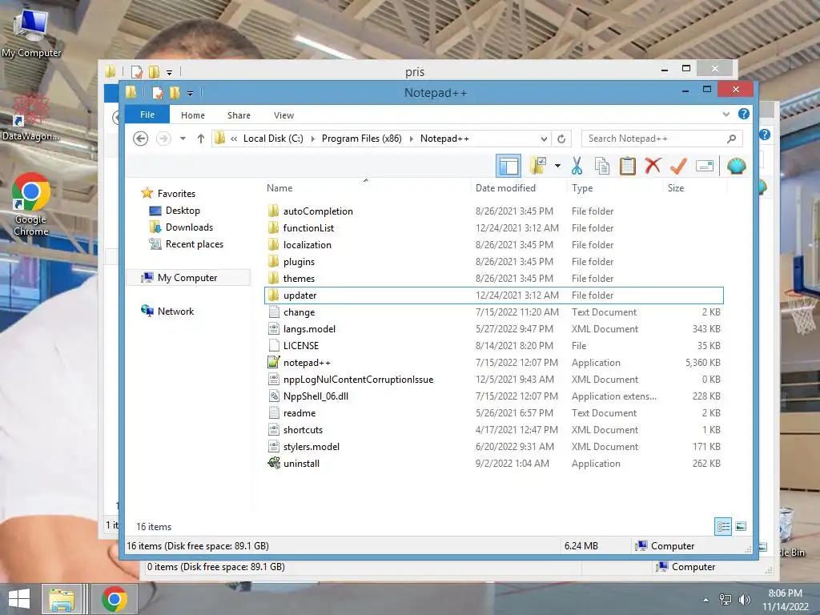This screenshot has width=820, height=615.
Task: Expand the arrow after Local Disk (C:)
Action: pyautogui.click(x=313, y=139)
